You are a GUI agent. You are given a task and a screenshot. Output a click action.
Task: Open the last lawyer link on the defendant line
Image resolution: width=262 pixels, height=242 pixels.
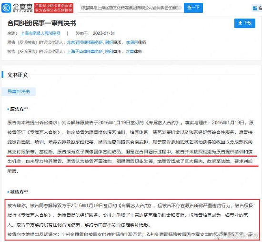130,51
